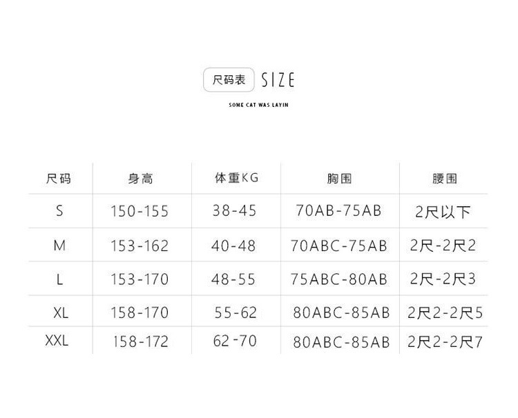Click bust cell 75ABC-80AB

pyautogui.click(x=339, y=279)
